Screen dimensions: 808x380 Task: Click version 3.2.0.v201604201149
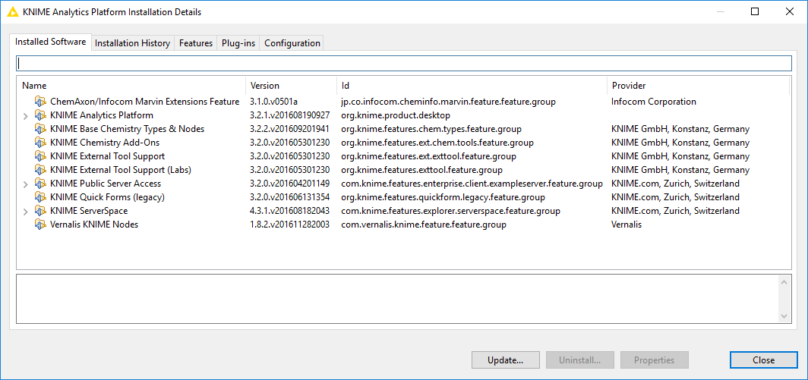(x=289, y=184)
